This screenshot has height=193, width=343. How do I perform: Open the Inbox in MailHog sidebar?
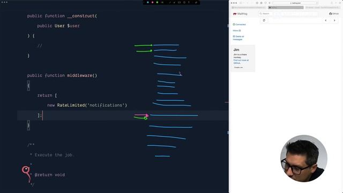coord(237,31)
